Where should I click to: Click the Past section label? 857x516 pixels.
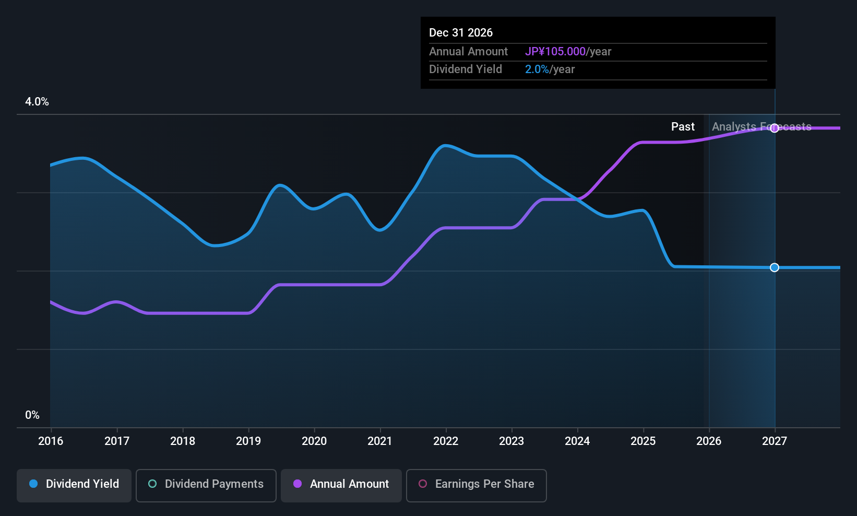click(683, 127)
